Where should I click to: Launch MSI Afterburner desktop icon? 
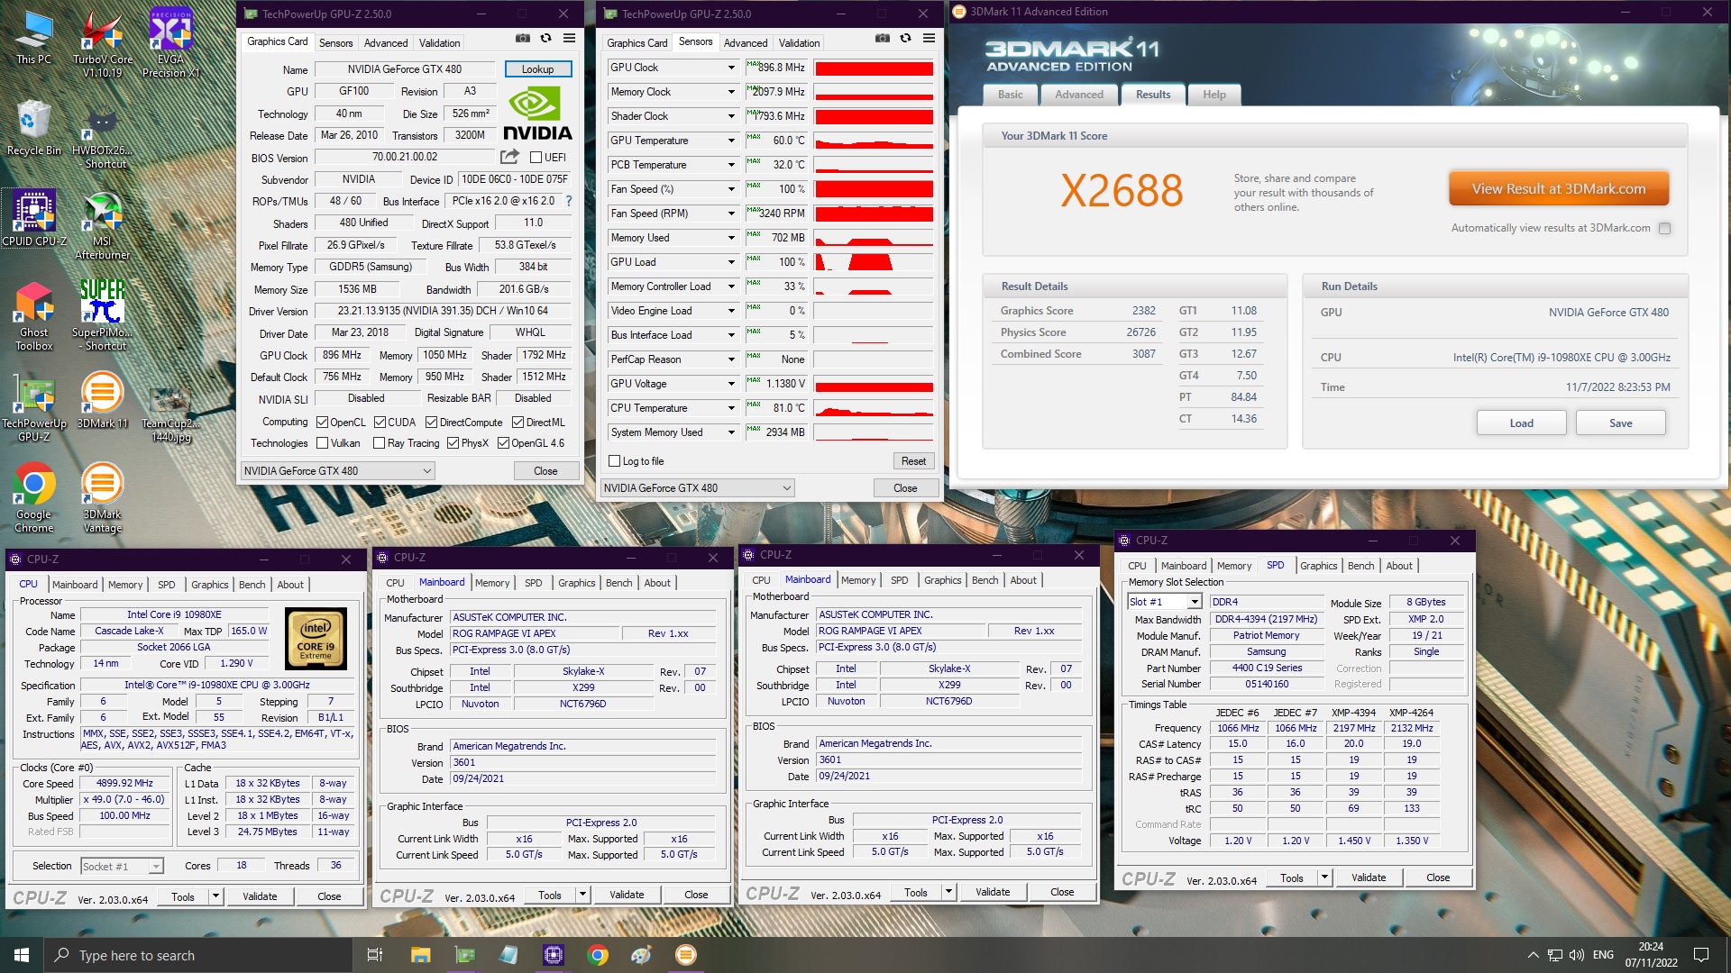[102, 225]
